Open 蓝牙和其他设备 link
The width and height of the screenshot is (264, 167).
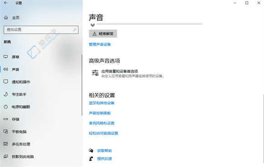pos(102,103)
